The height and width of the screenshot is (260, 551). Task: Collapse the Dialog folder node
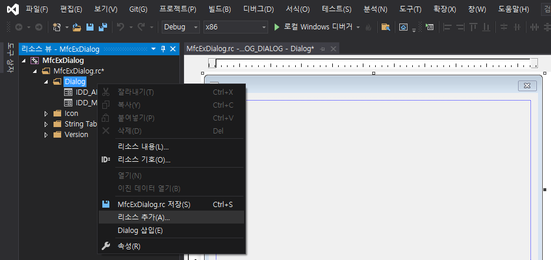pos(46,82)
